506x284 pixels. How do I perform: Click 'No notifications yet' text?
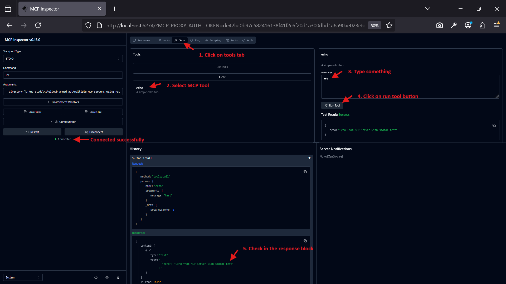[x=331, y=156]
